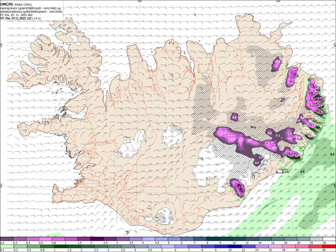Click the '2.0' precipitation value on the map
This screenshot has height=252, width=336.
pyautogui.click(x=311, y=99)
